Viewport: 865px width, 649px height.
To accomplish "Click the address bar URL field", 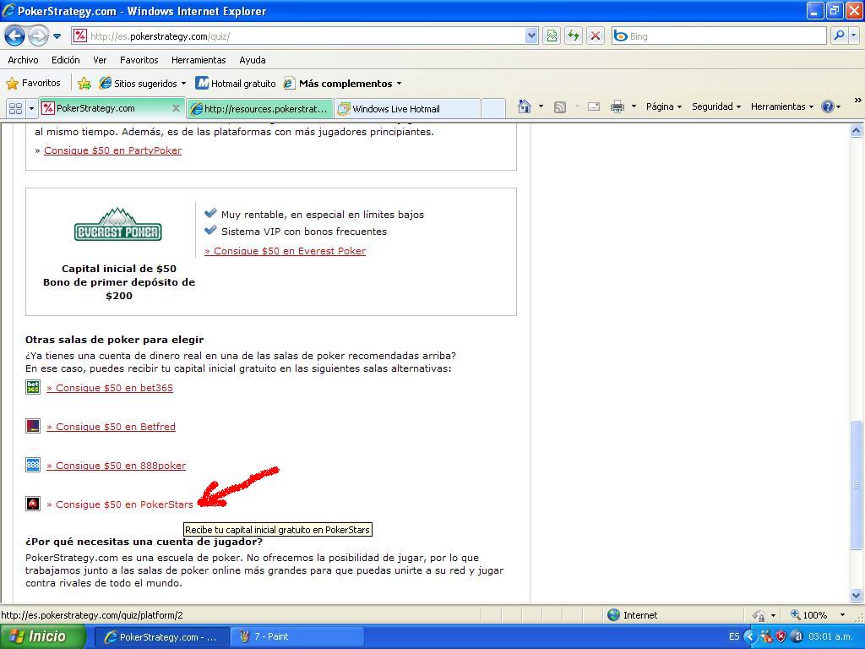I will tap(298, 36).
